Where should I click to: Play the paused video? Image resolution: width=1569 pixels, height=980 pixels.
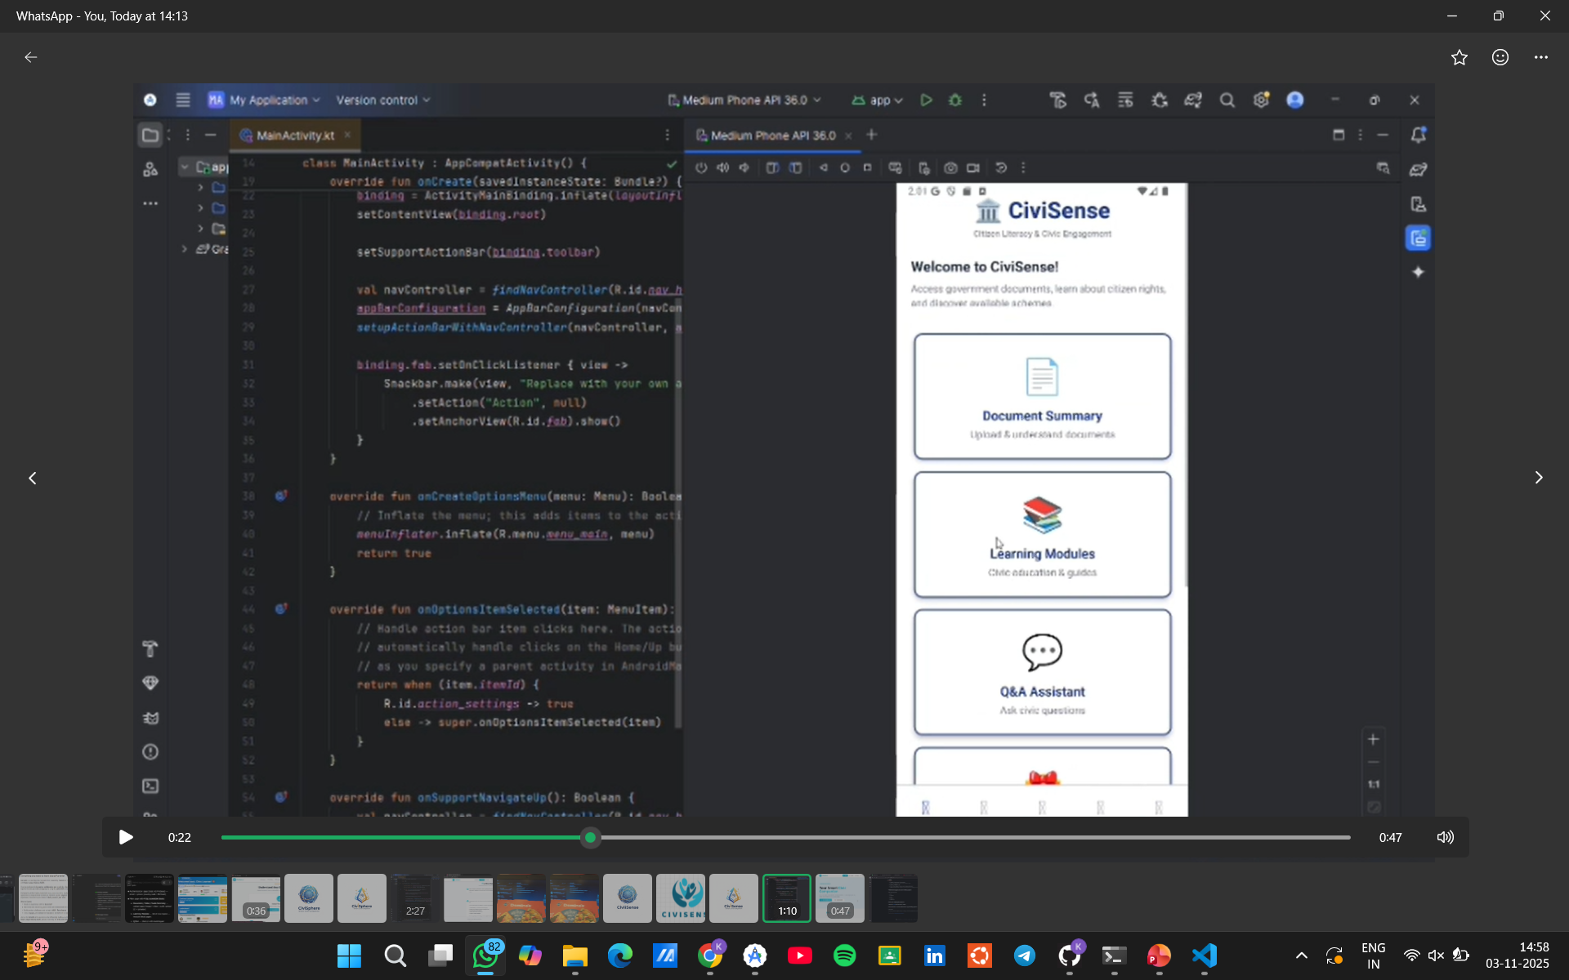pos(126,837)
